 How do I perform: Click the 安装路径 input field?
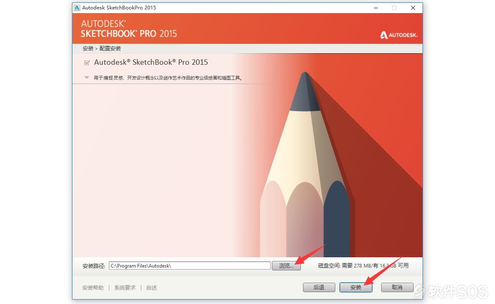(x=190, y=265)
